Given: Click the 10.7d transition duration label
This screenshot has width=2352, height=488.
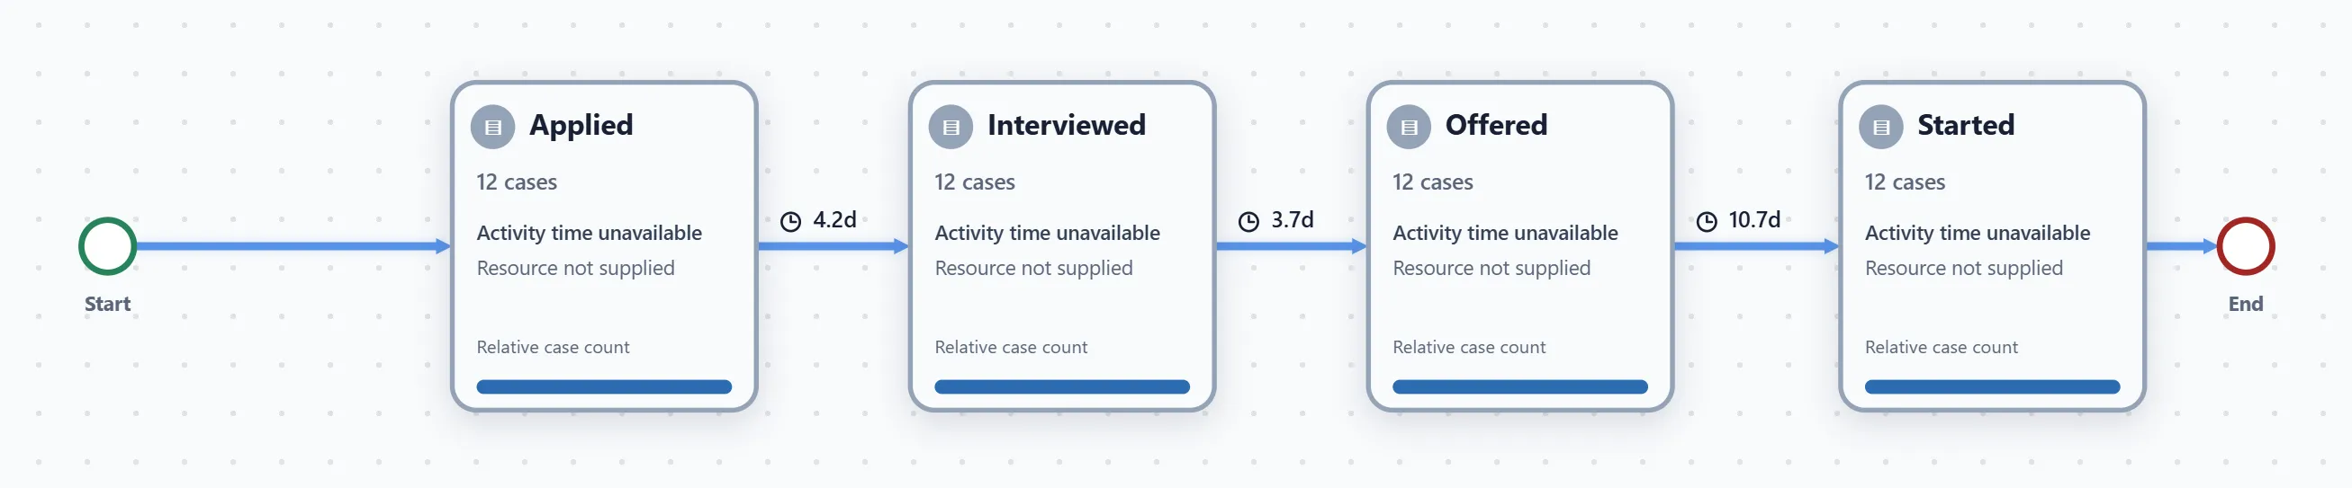Looking at the screenshot, I should pos(1754,220).
